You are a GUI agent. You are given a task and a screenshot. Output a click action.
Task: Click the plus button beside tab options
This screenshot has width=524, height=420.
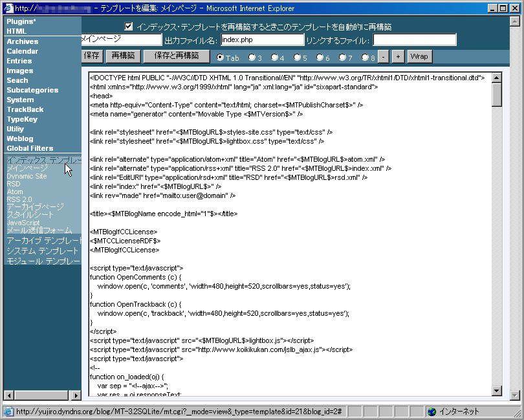coord(398,56)
